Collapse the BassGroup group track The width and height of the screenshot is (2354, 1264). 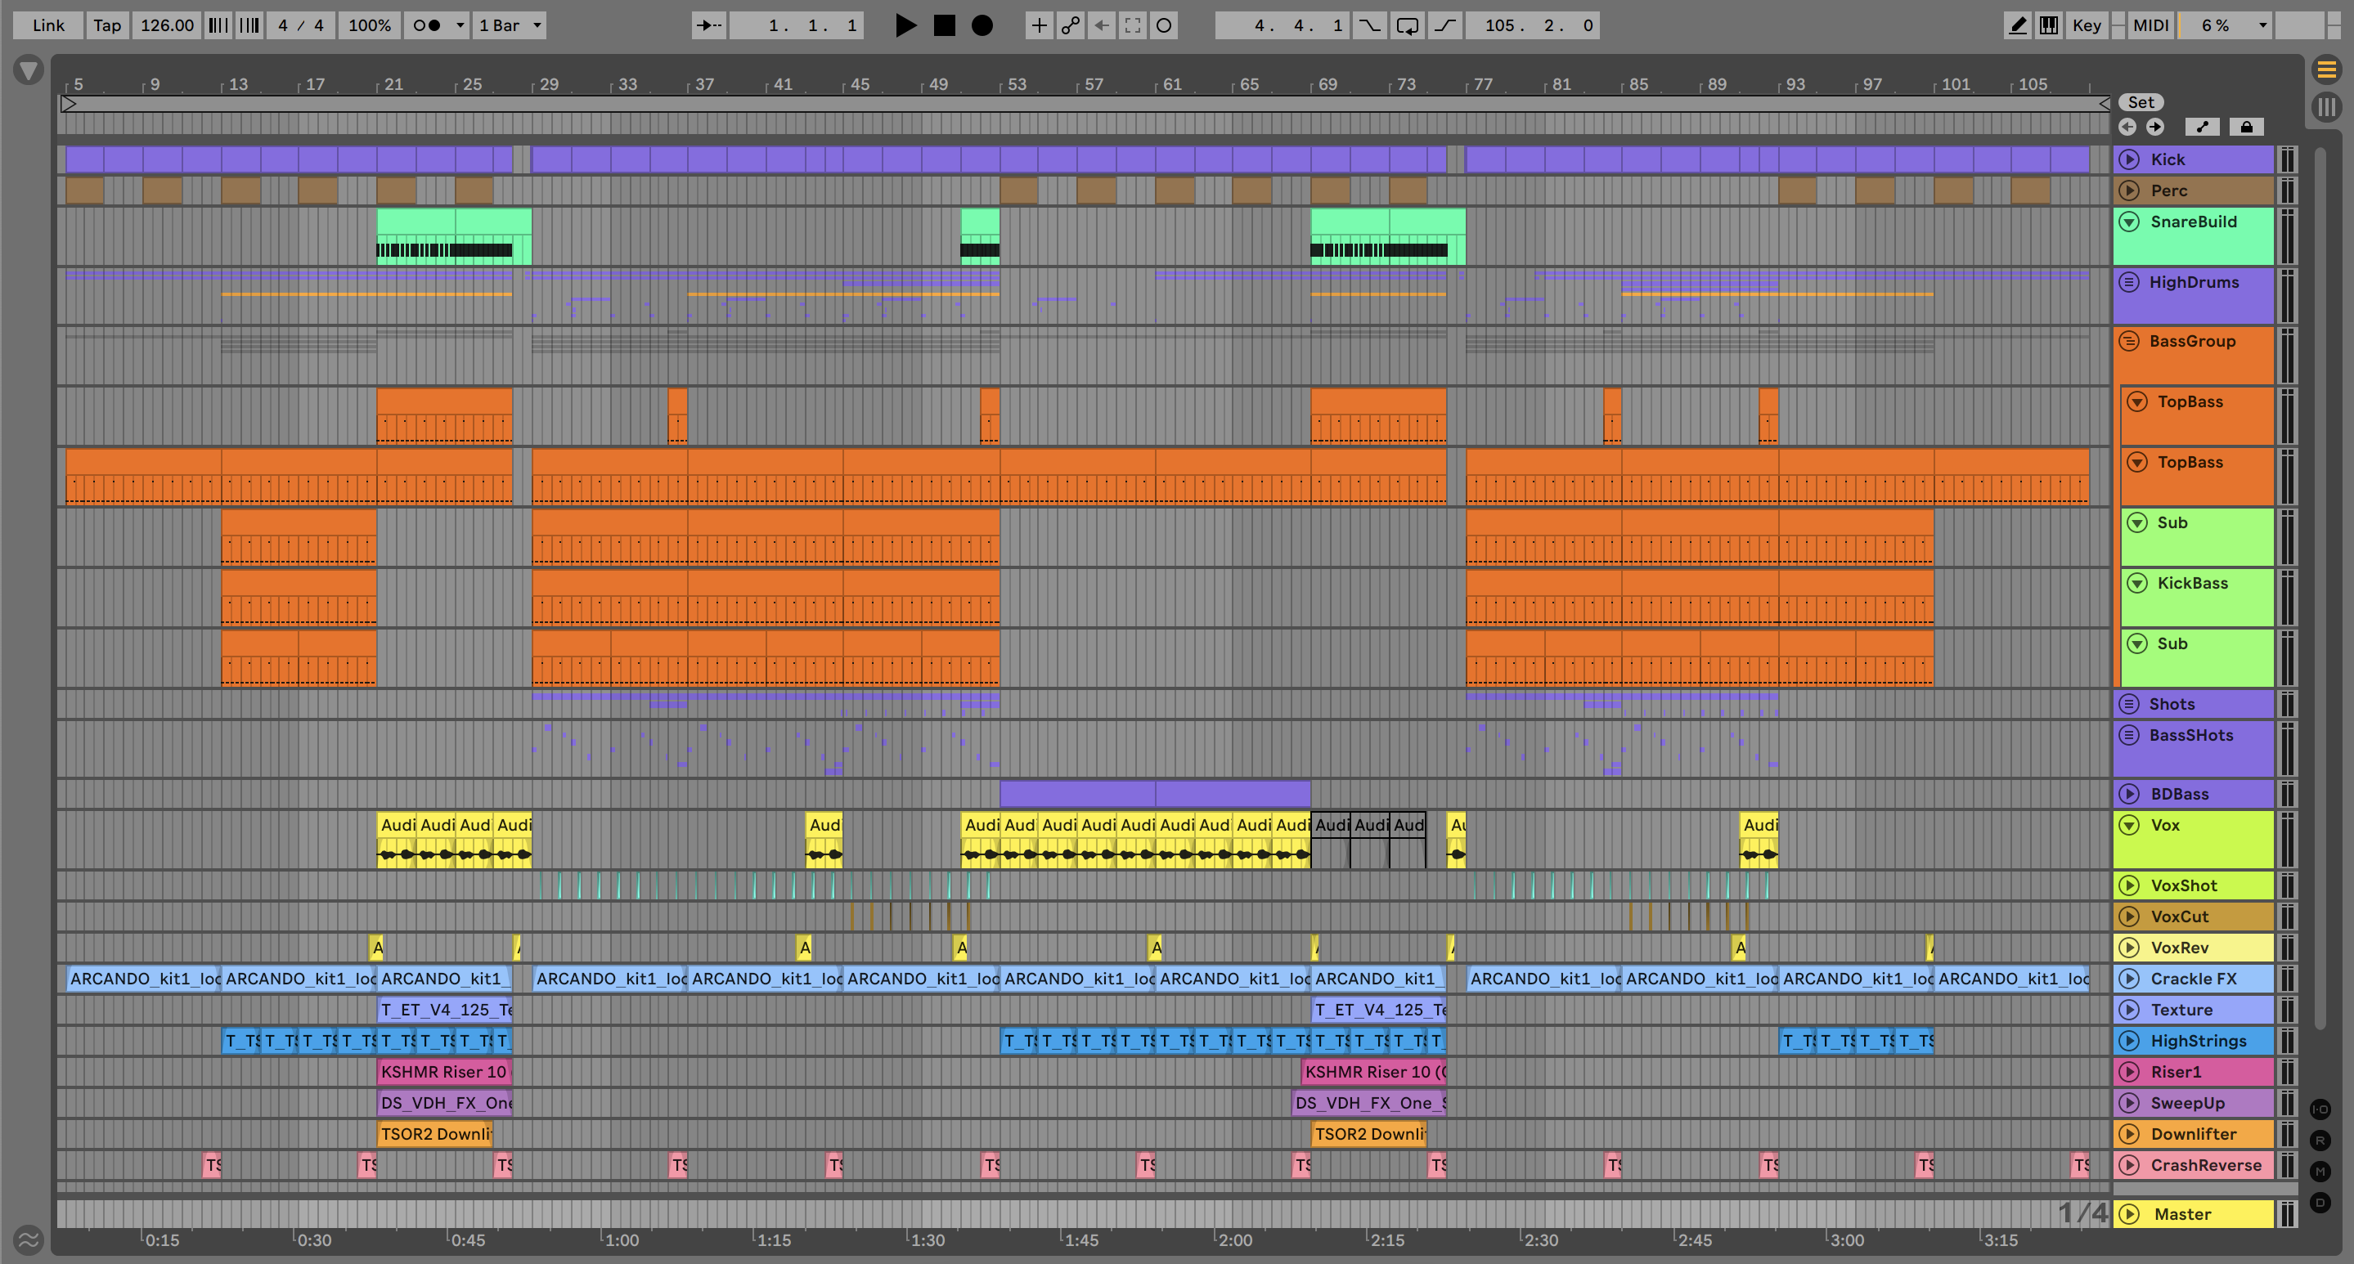point(2129,342)
